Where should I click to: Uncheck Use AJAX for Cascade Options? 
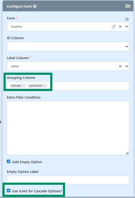[9, 190]
